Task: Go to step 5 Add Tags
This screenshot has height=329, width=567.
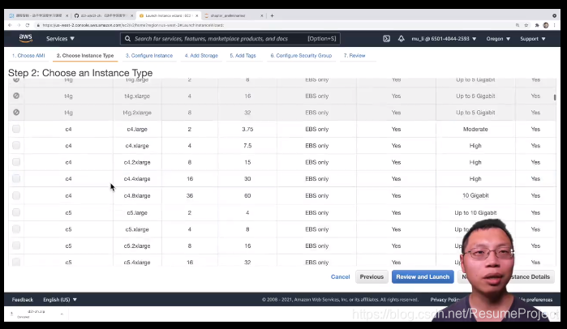Action: point(243,56)
